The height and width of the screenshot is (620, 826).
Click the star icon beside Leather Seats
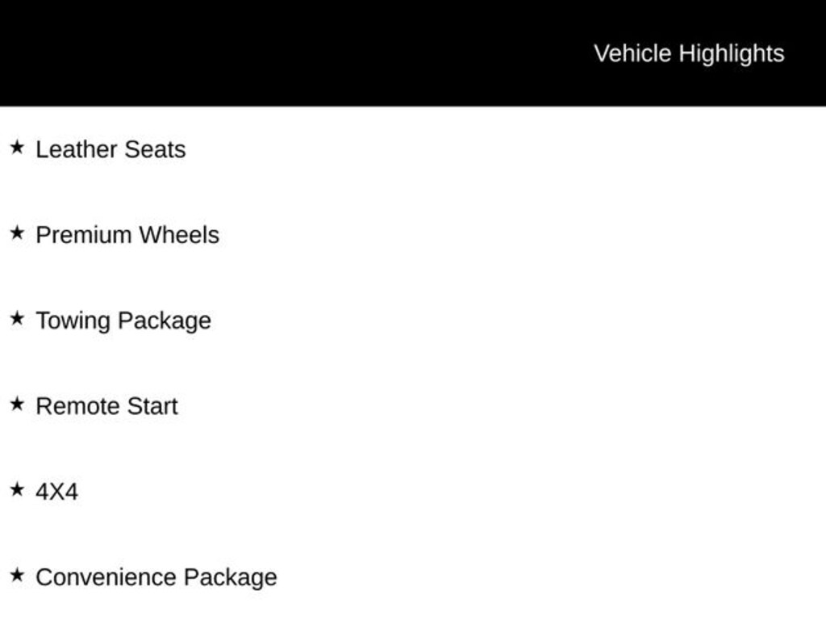pos(17,147)
